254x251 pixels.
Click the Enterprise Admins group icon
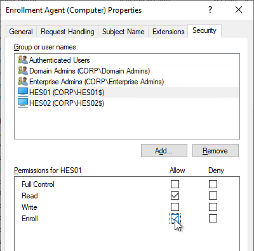click(23, 82)
